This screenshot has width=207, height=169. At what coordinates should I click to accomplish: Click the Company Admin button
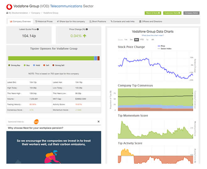pyautogui.click(x=191, y=13)
